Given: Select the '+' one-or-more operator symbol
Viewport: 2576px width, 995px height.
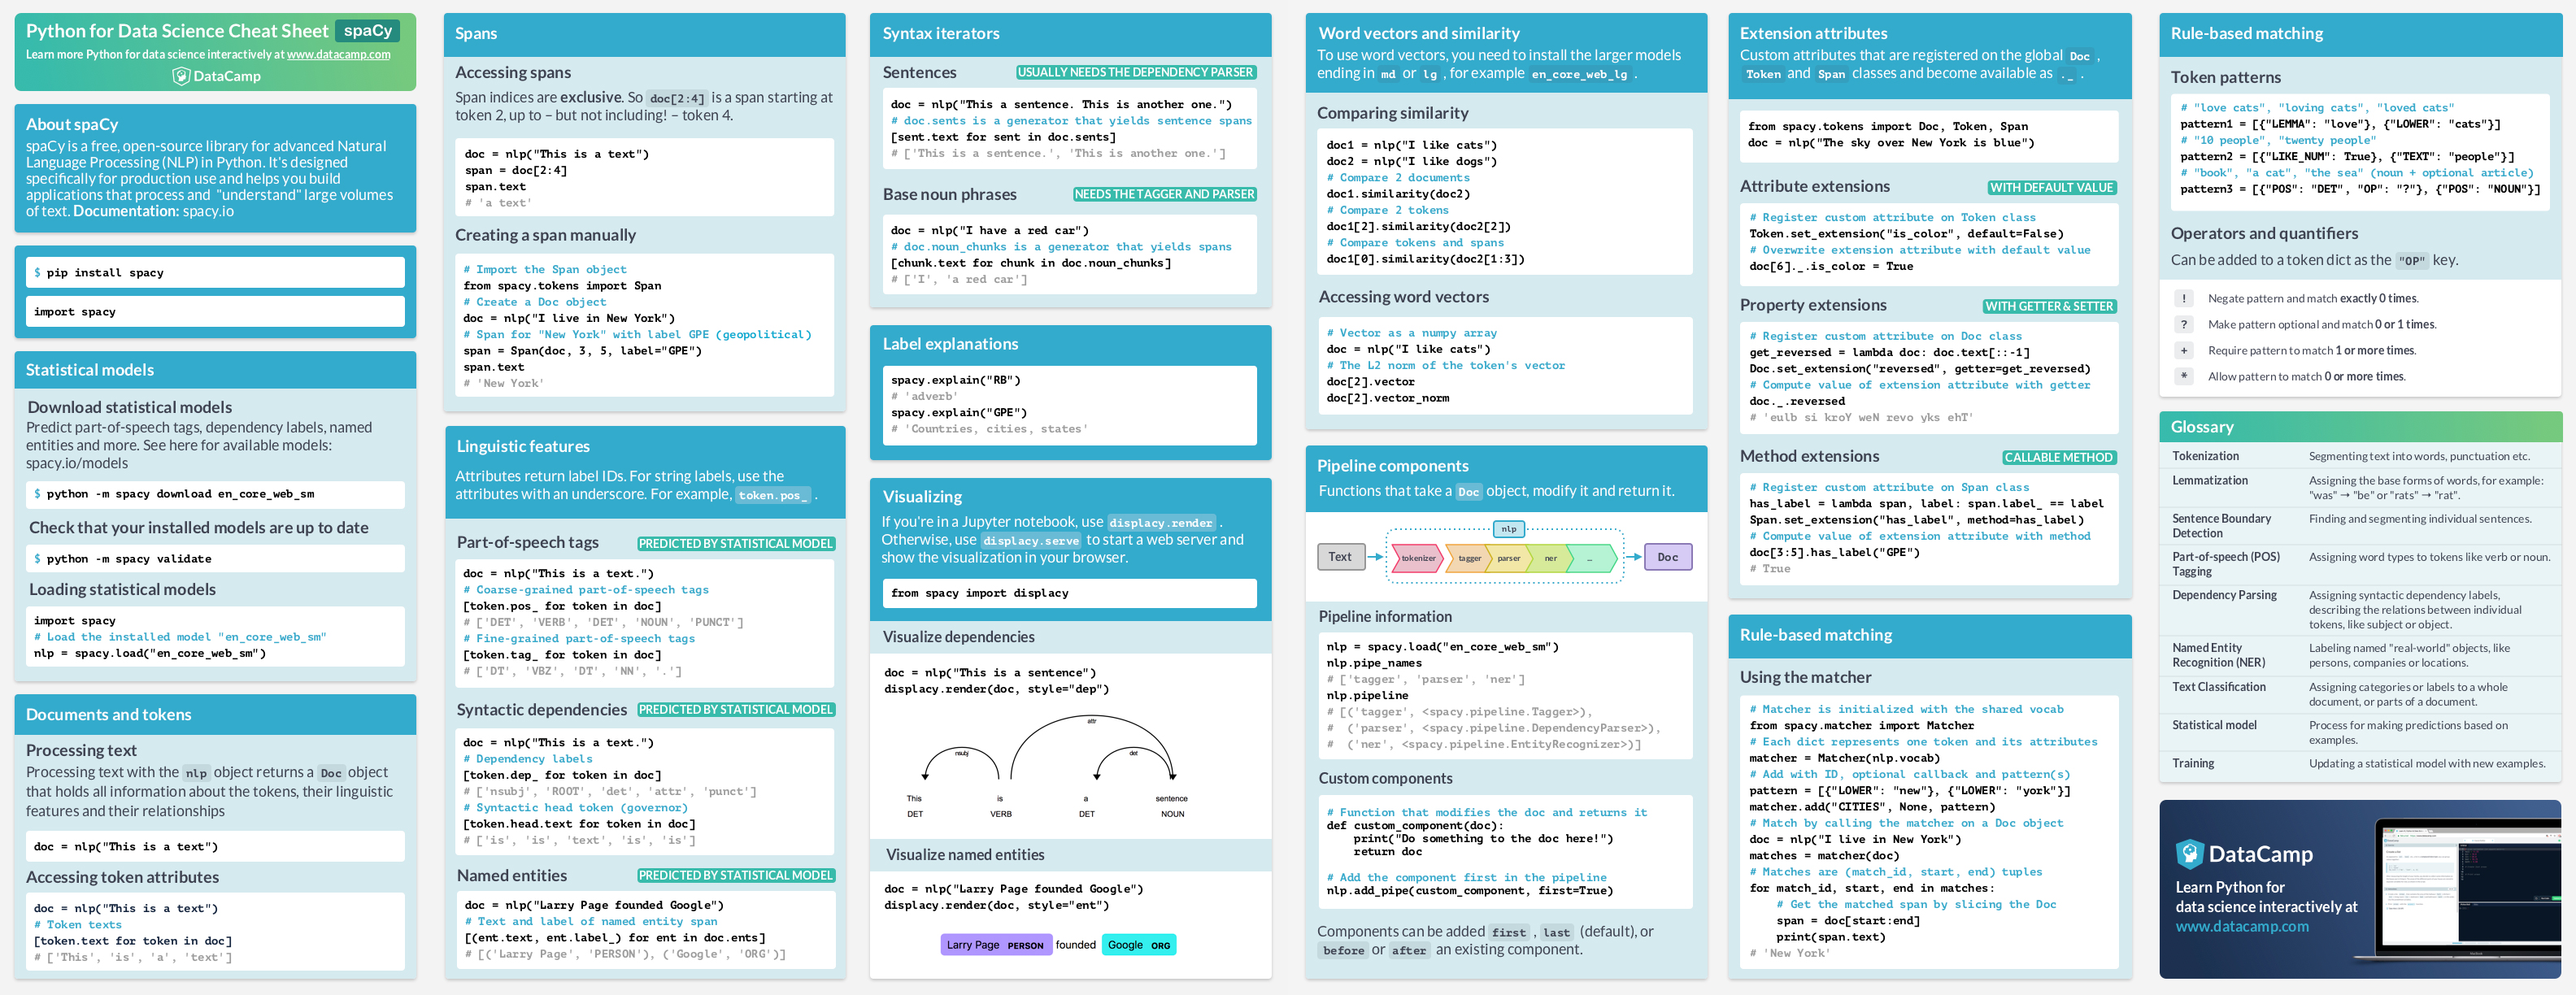Looking at the screenshot, I should pos(2184,350).
